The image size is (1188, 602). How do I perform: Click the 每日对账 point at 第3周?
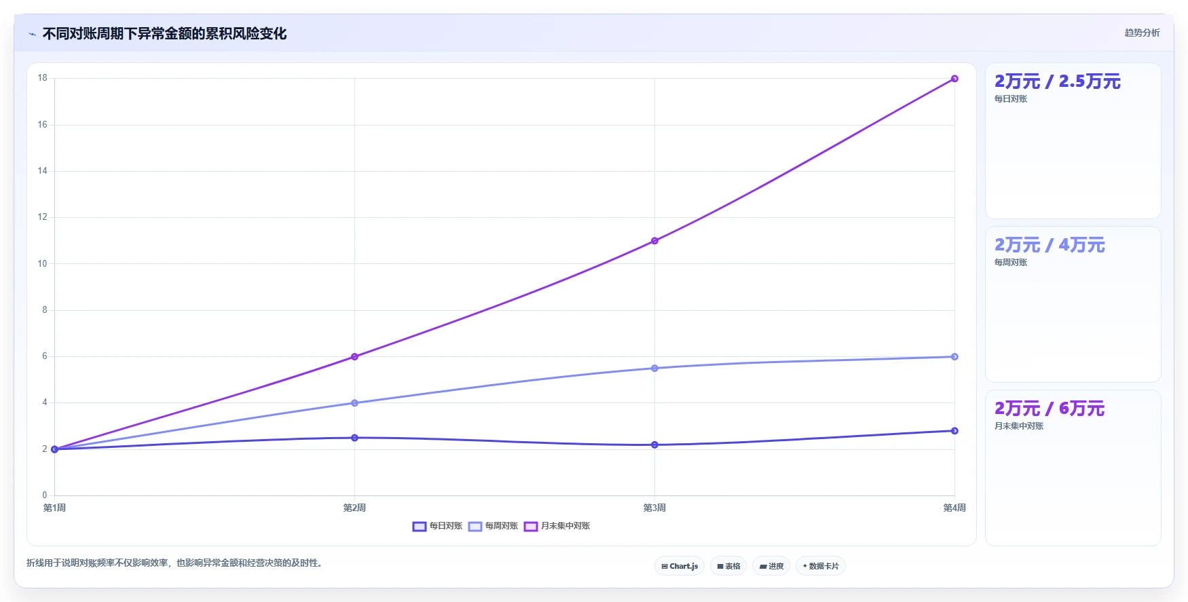click(x=654, y=445)
